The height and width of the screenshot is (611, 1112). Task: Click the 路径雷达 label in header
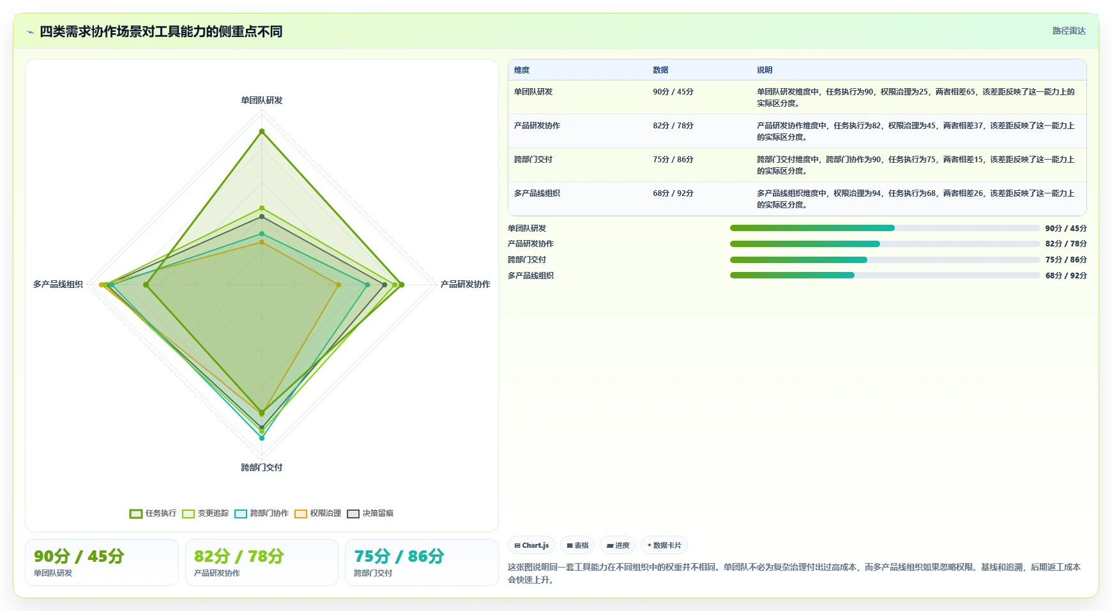click(1069, 31)
